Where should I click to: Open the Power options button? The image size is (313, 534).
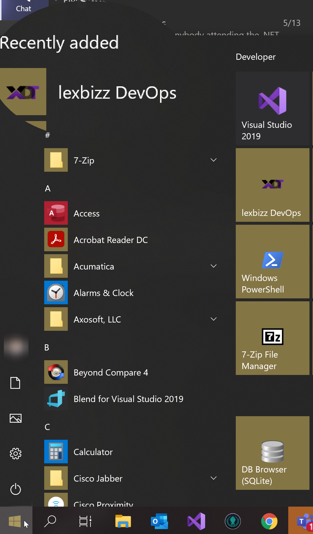click(x=16, y=489)
